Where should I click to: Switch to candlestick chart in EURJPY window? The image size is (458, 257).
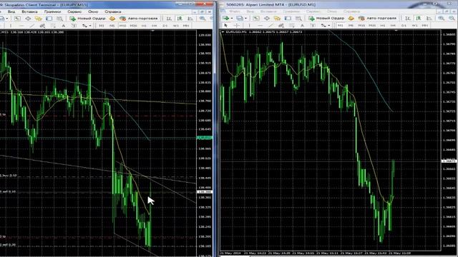(x=180, y=19)
